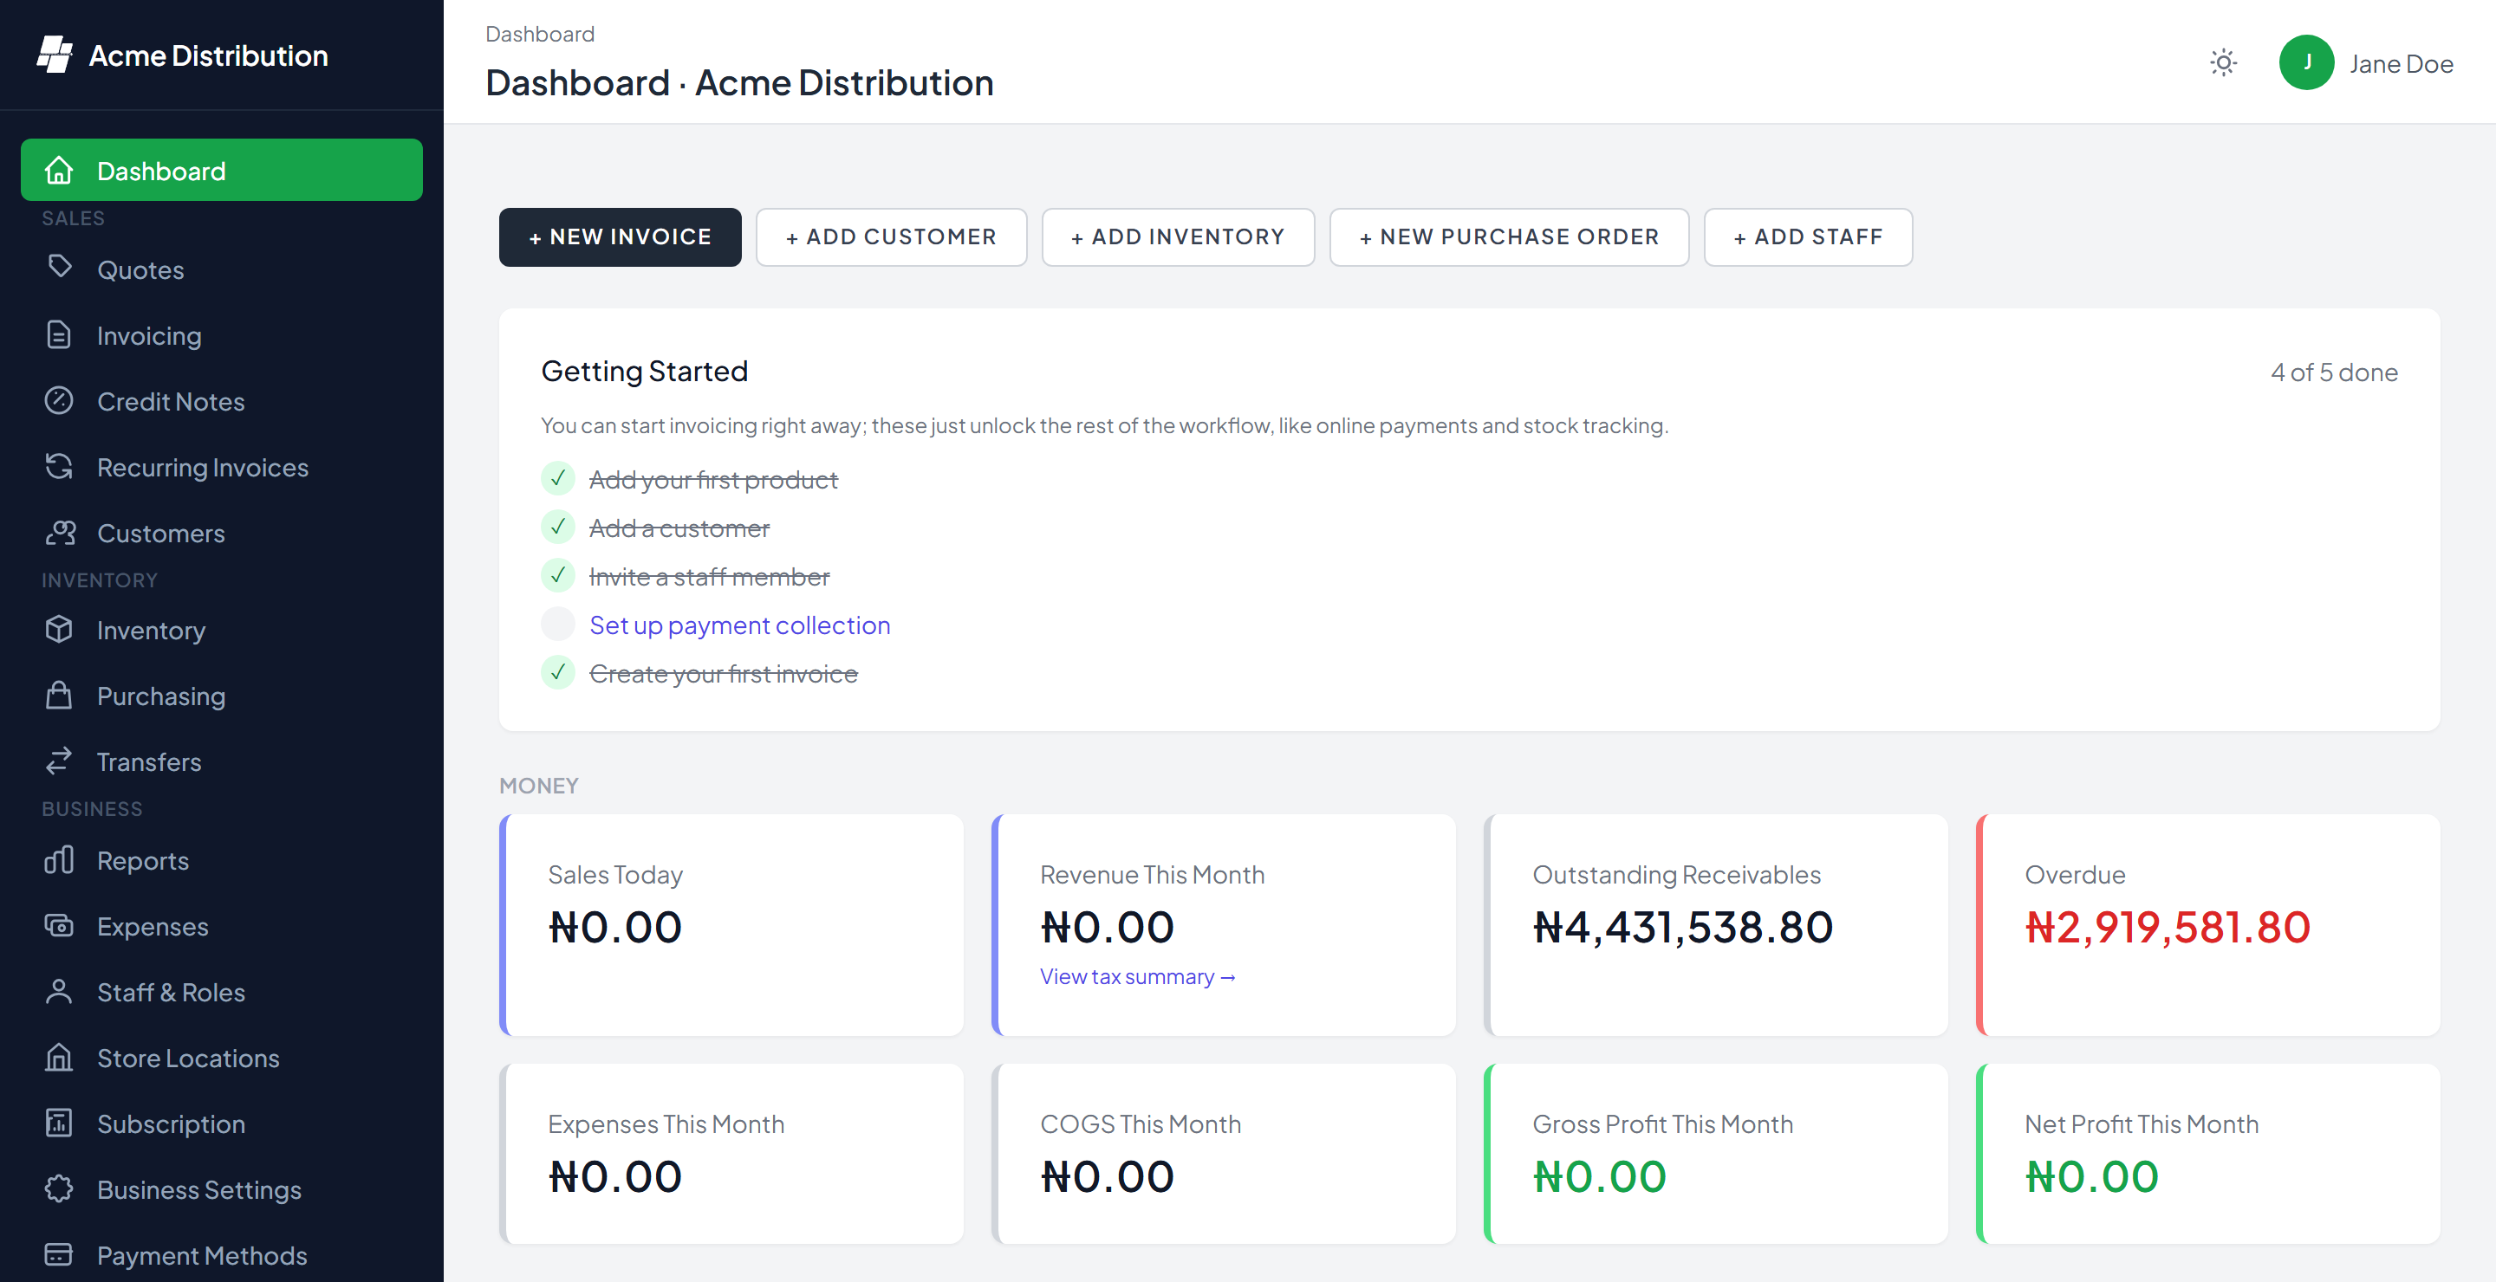Screen dimensions: 2496x1282
Task: Click the Jane Doe user avatar
Action: coord(2307,63)
